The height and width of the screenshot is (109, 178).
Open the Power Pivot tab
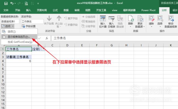[148, 10]
